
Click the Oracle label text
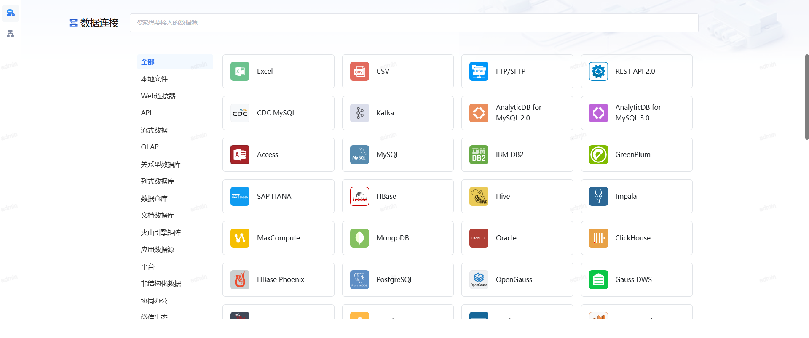point(506,238)
